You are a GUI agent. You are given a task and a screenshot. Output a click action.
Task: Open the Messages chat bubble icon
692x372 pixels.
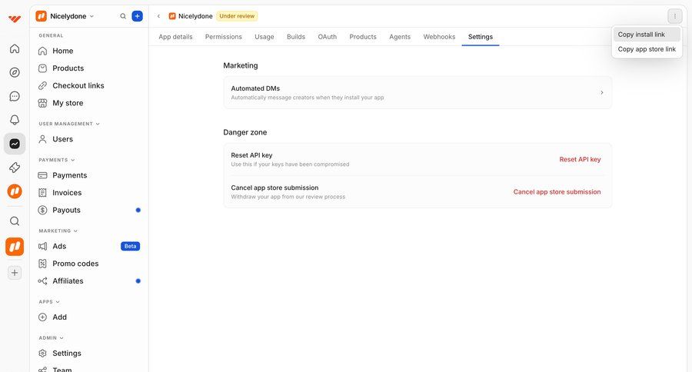coord(15,96)
